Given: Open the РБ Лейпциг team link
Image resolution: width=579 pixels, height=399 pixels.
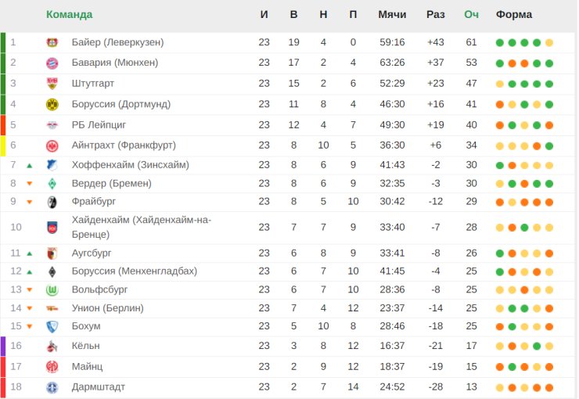Looking at the screenshot, I should pyautogui.click(x=99, y=124).
